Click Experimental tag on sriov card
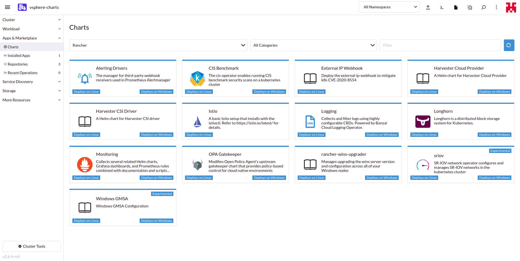The width and height of the screenshot is (520, 261). click(x=500, y=151)
